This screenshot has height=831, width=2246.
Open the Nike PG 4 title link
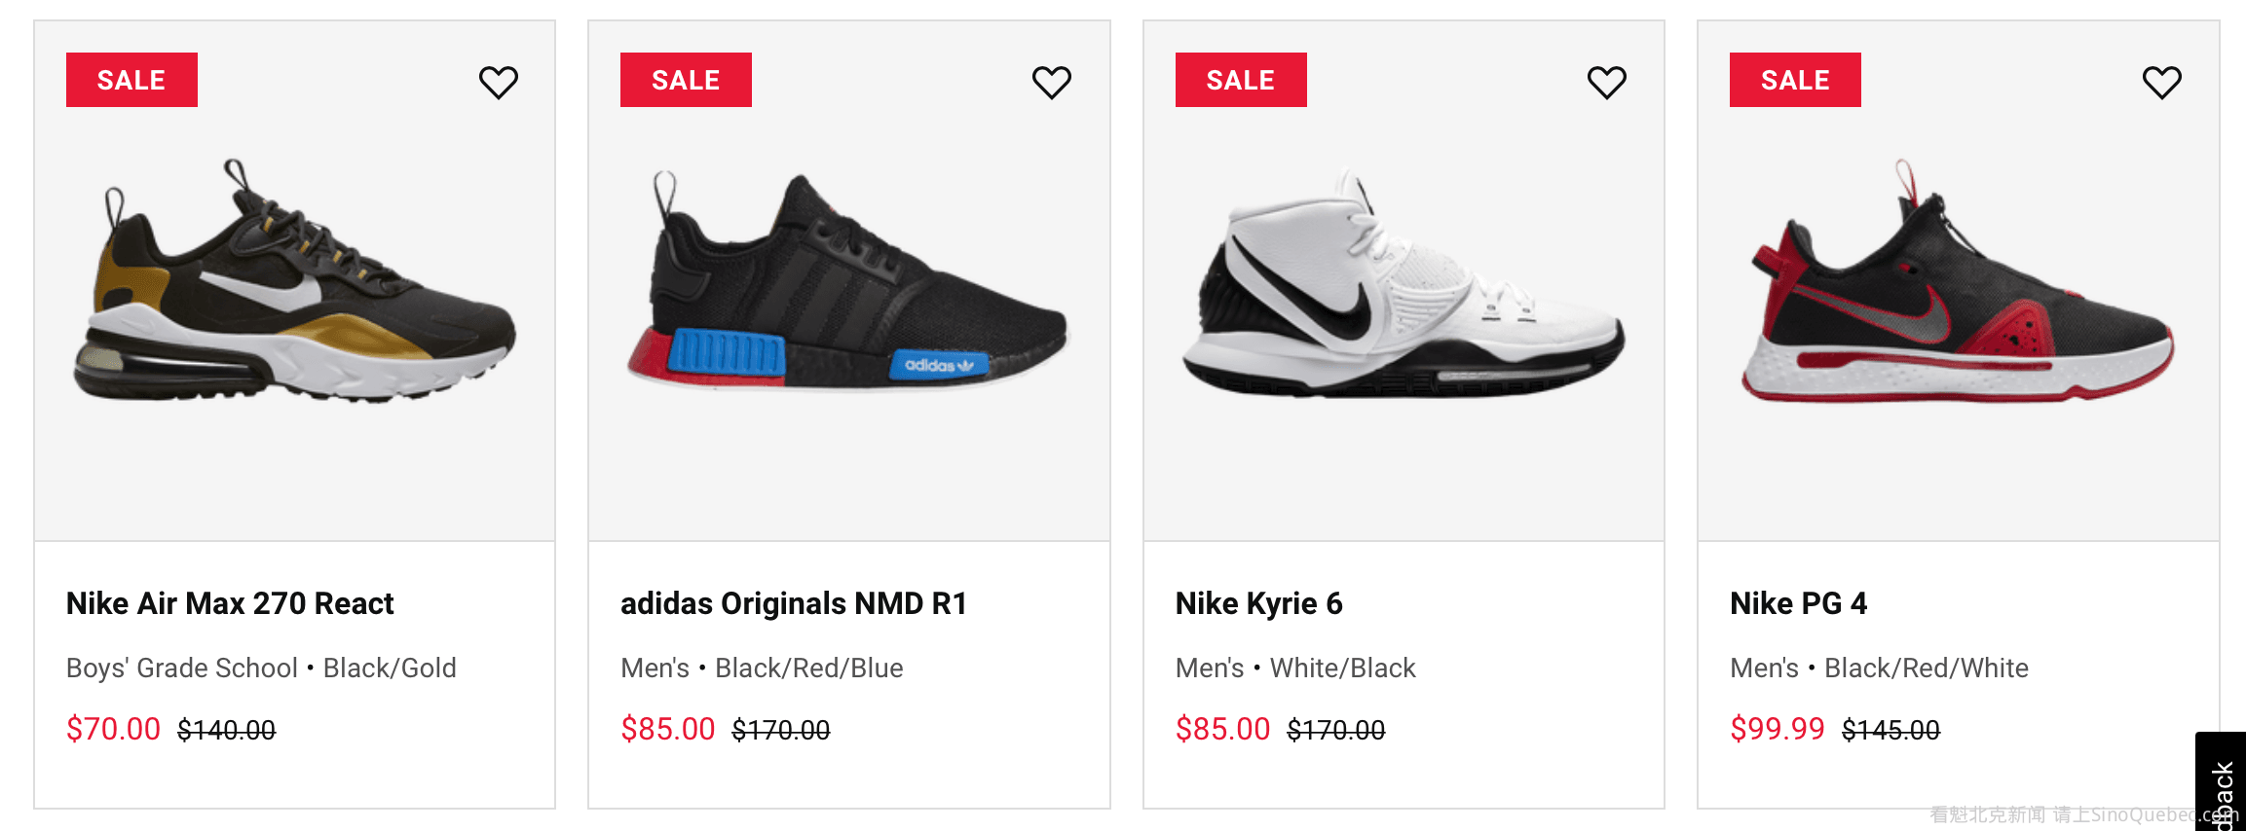click(1798, 603)
